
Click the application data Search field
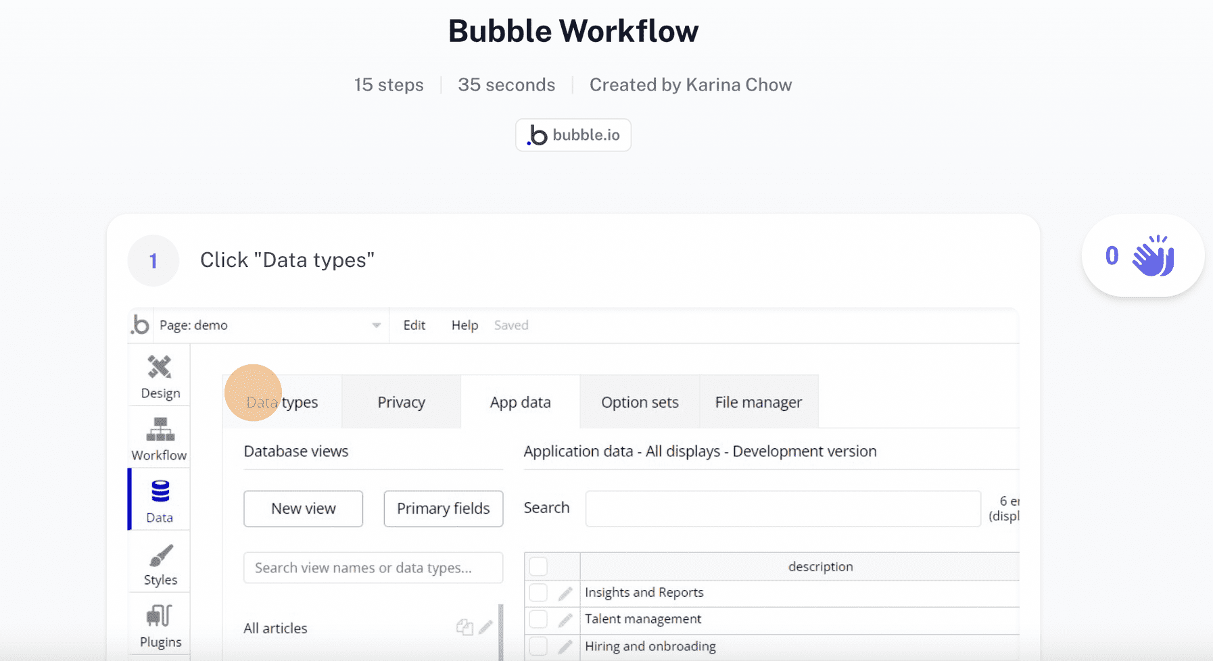[x=782, y=508]
